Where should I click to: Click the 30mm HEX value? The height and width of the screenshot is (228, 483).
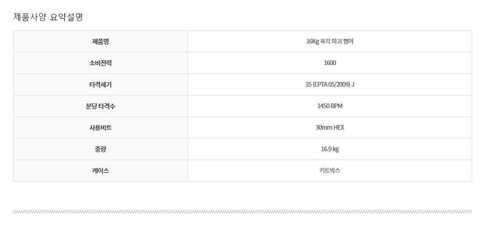click(330, 128)
